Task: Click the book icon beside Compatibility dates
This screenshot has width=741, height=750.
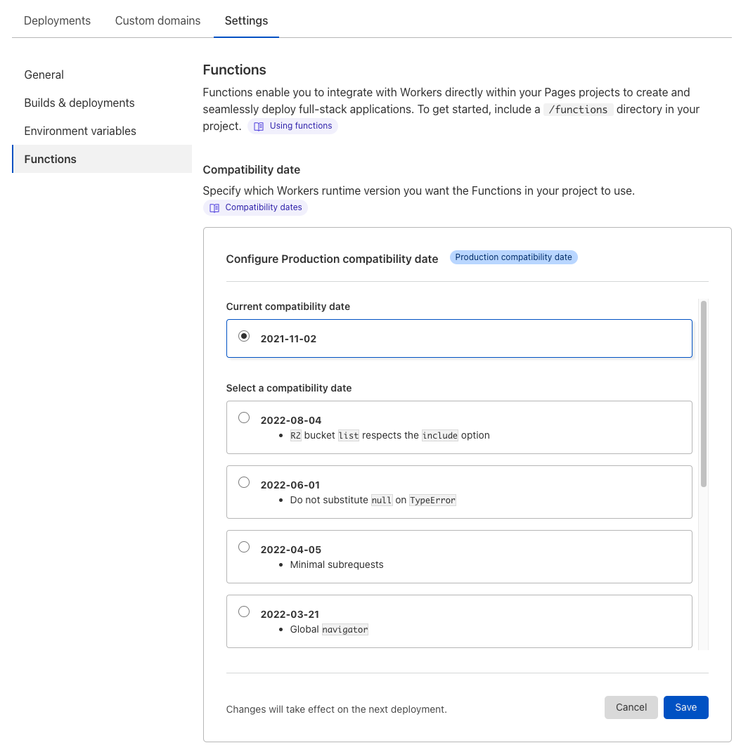Action: 214,208
